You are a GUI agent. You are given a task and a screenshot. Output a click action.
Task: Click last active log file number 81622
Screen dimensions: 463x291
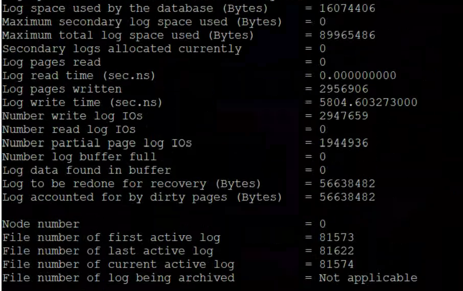click(x=336, y=251)
